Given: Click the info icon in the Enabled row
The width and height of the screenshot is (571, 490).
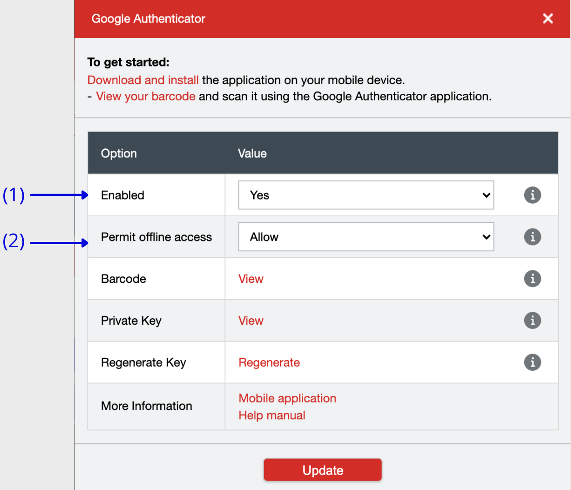Looking at the screenshot, I should tap(532, 195).
